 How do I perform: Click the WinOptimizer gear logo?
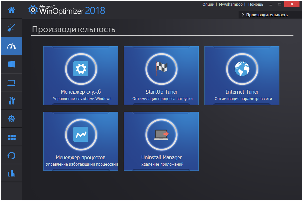(33, 9)
